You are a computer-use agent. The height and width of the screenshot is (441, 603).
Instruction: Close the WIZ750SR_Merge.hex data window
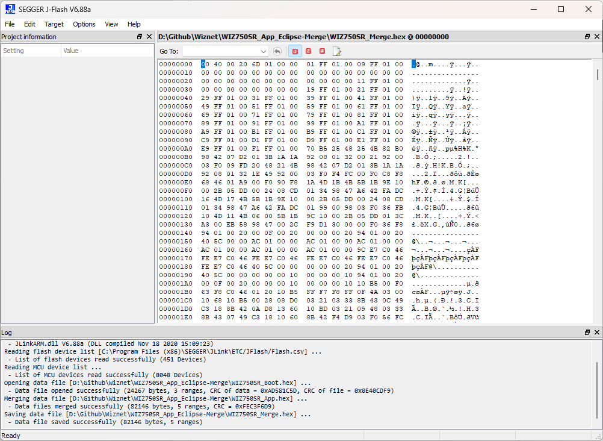click(x=597, y=37)
